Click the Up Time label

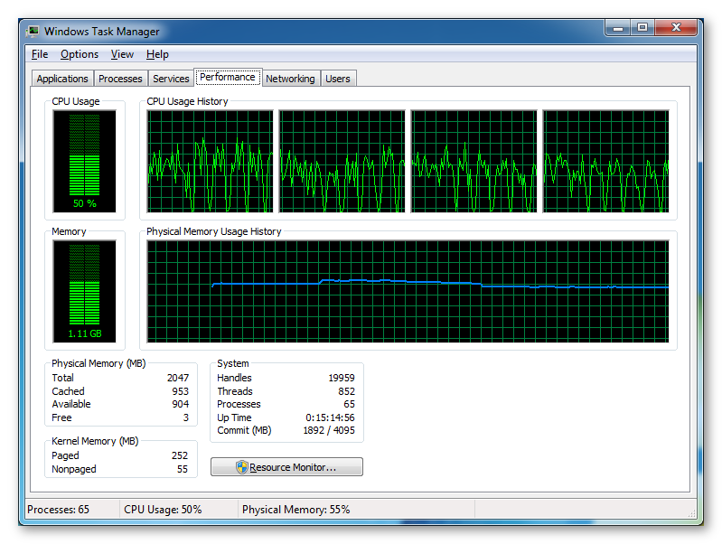tap(234, 417)
